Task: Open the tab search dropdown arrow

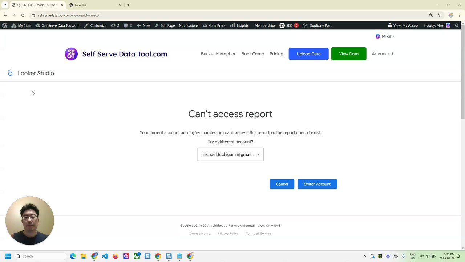Action: [x=5, y=5]
